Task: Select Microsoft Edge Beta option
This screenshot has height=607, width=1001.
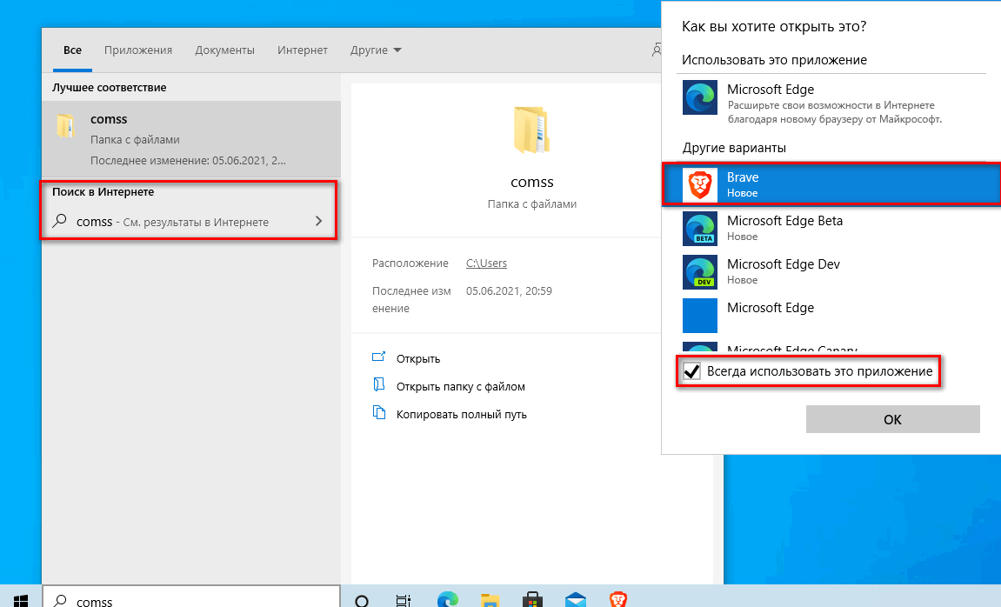Action: tap(831, 228)
